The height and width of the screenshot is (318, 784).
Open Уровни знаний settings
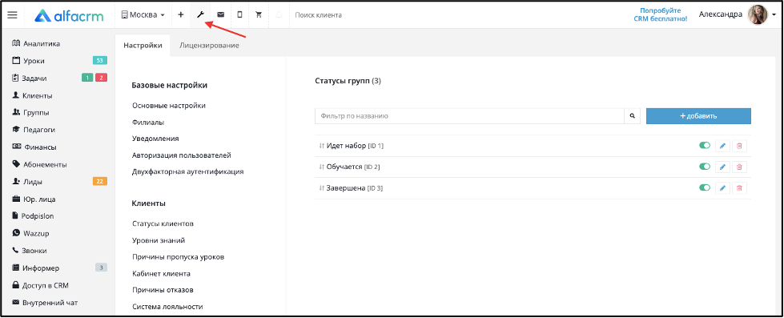point(159,240)
